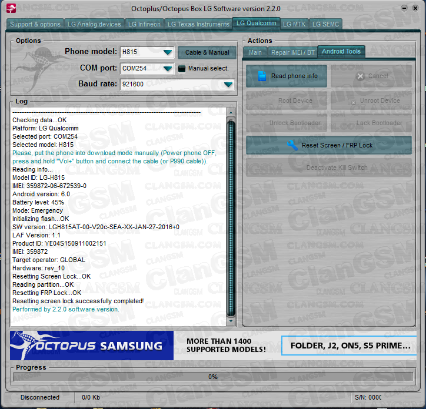Image resolution: width=426 pixels, height=409 pixels.
Task: Open the LG MTK tab
Action: 294,24
